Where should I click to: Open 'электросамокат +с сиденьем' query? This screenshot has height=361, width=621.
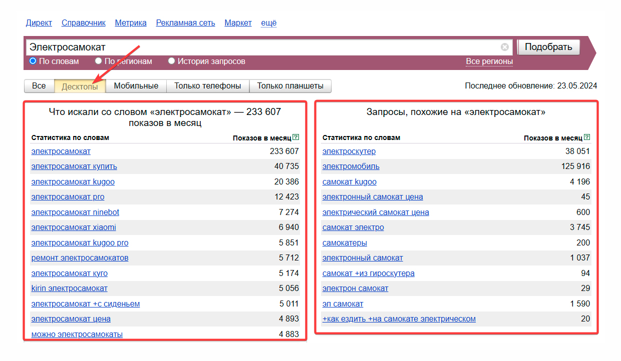pos(86,304)
